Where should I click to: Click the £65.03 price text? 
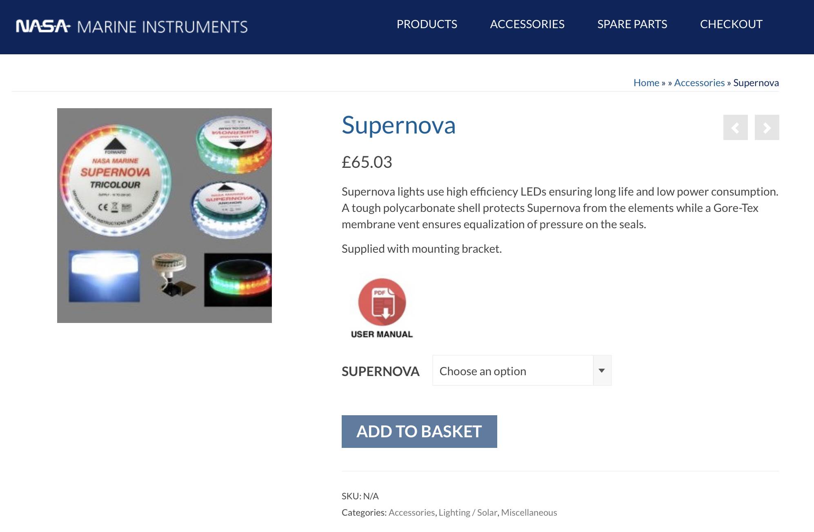click(x=367, y=162)
